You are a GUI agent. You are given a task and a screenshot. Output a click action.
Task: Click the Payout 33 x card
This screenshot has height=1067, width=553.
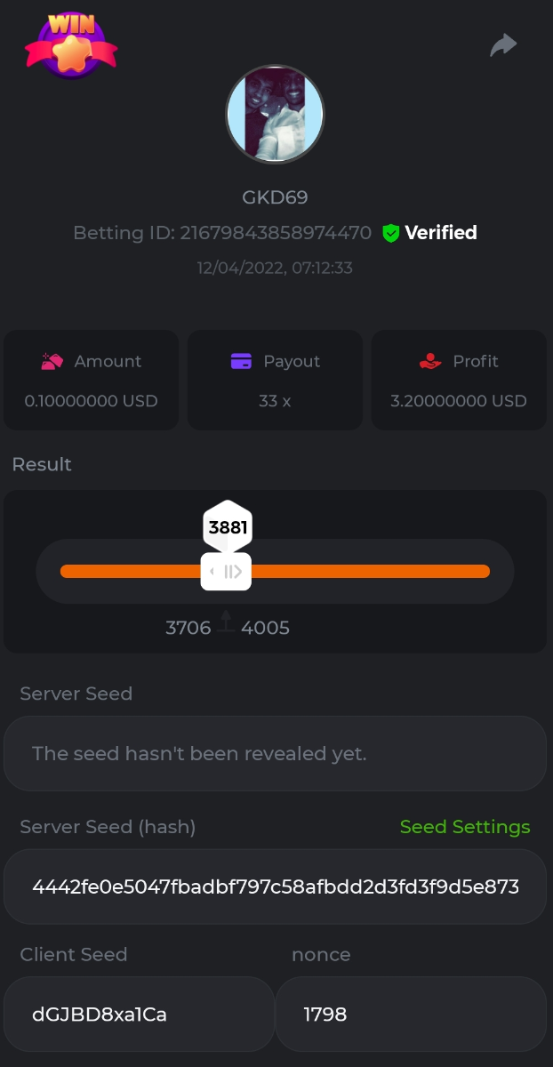coord(275,381)
